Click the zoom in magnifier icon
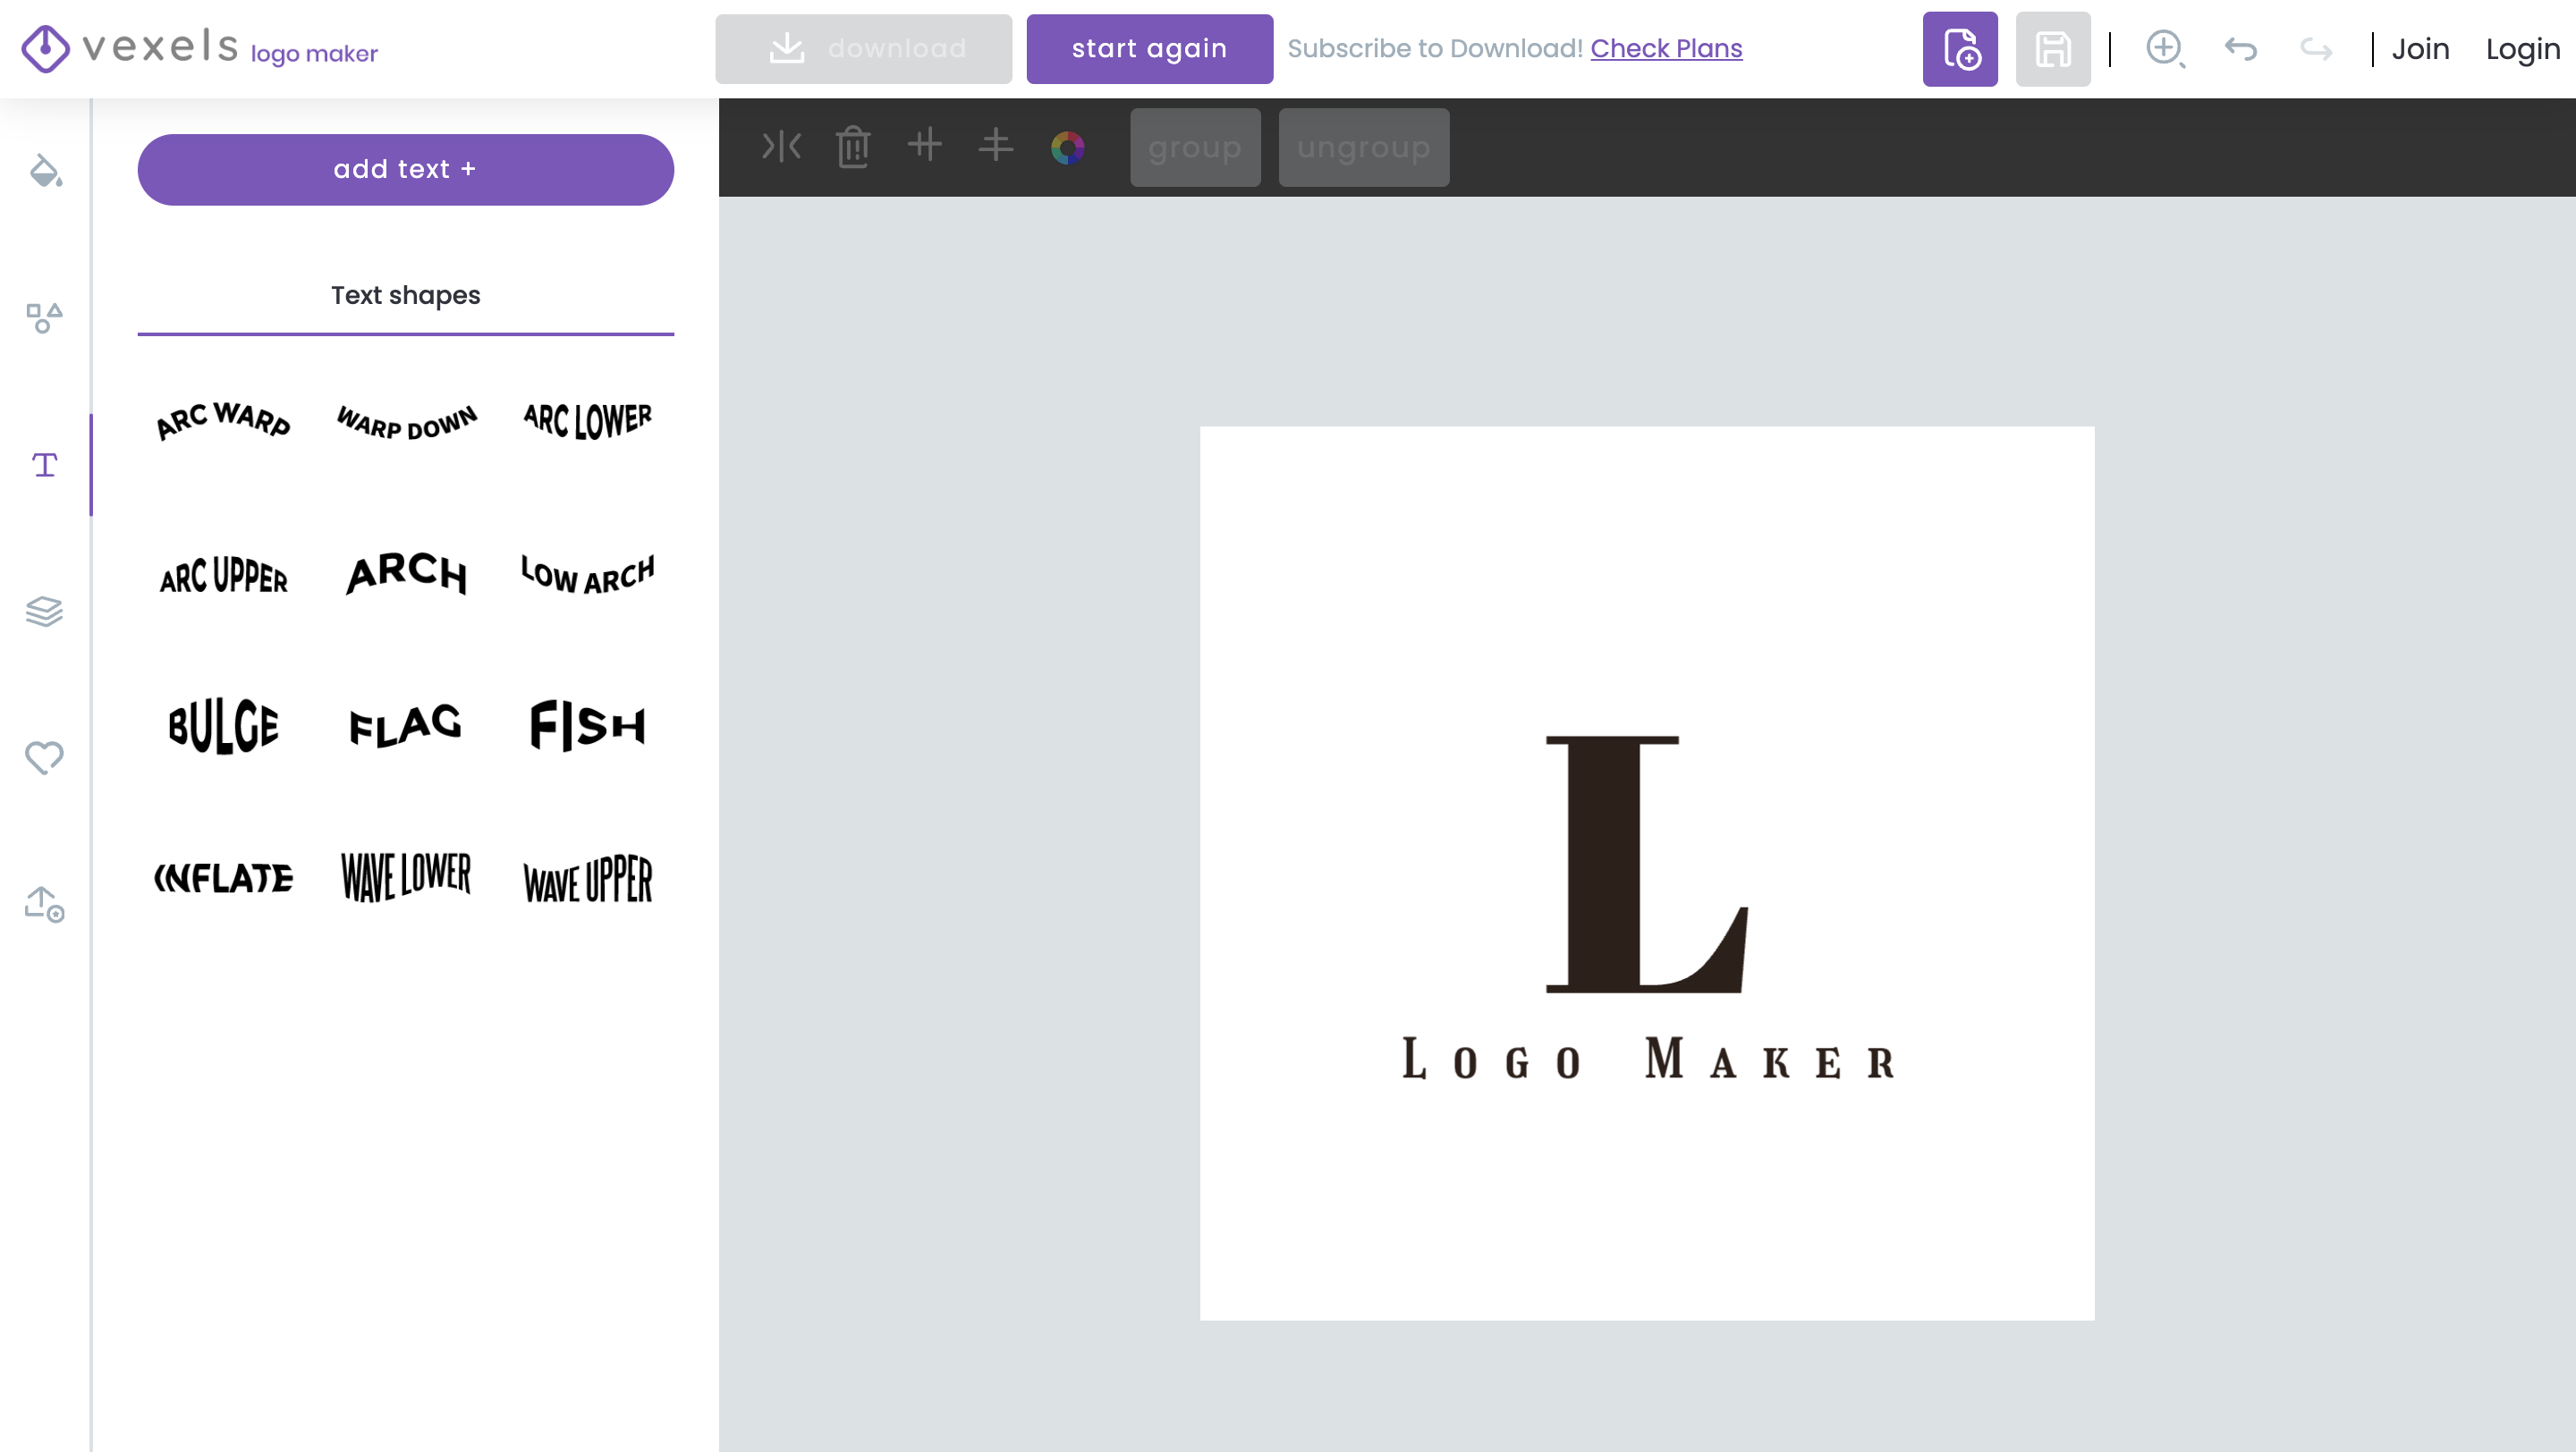The width and height of the screenshot is (2576, 1452). pos(2165,49)
